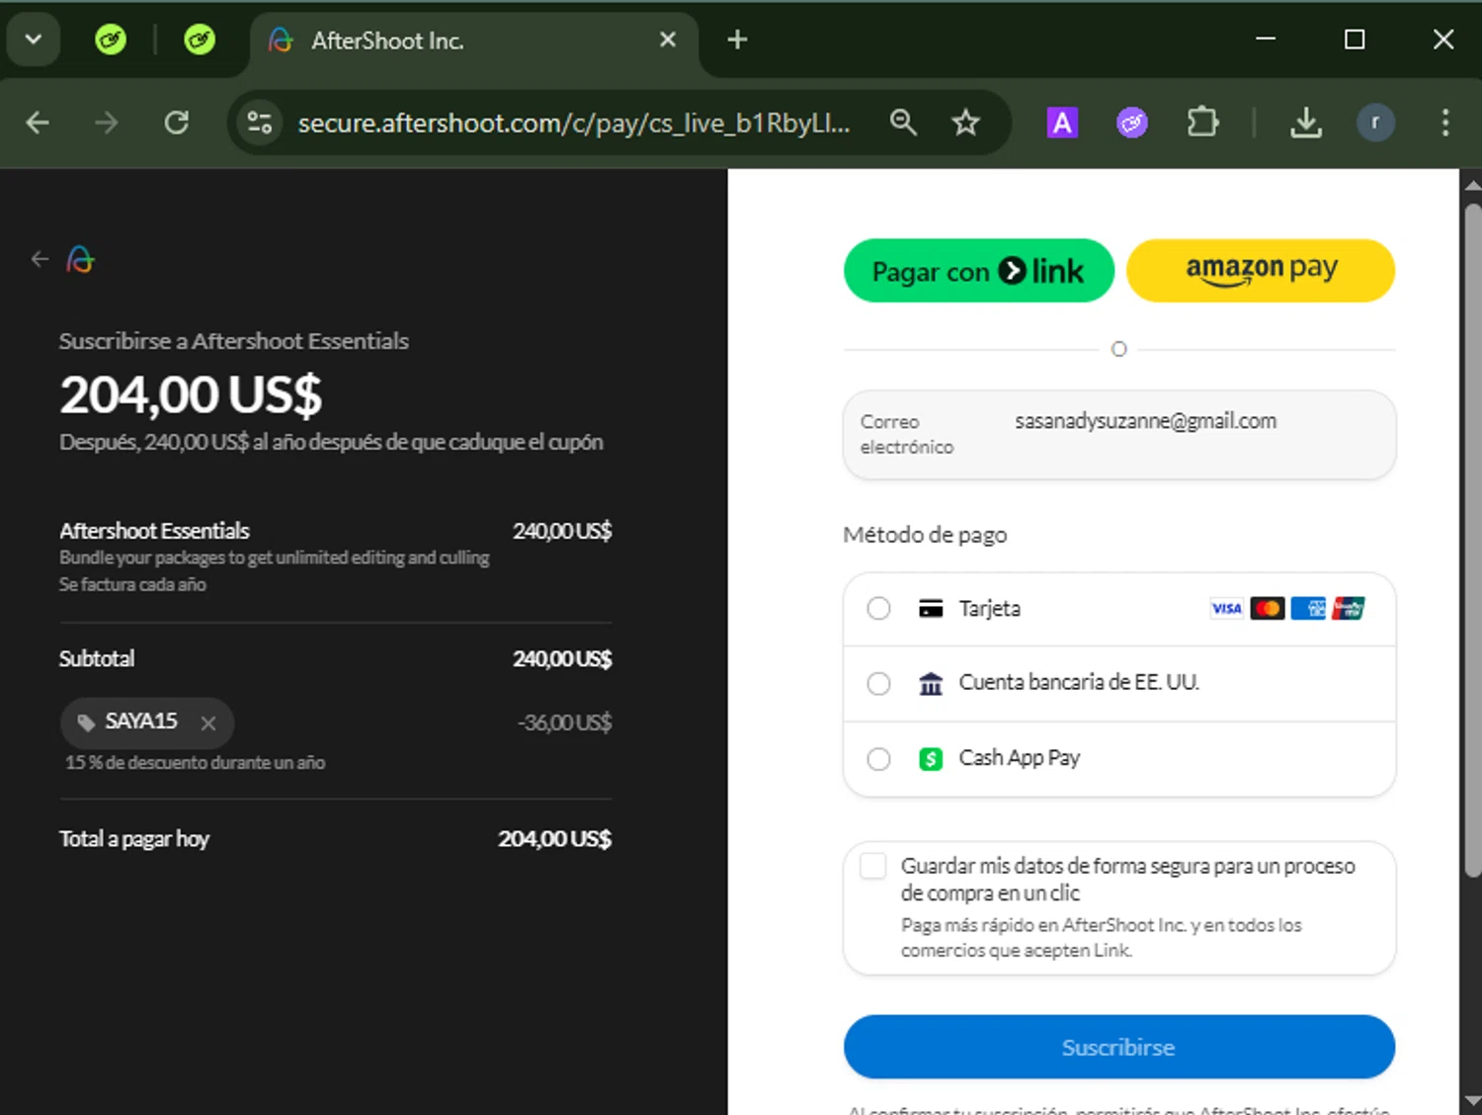Open the purple A extension
This screenshot has width=1482, height=1115.
pyautogui.click(x=1062, y=123)
